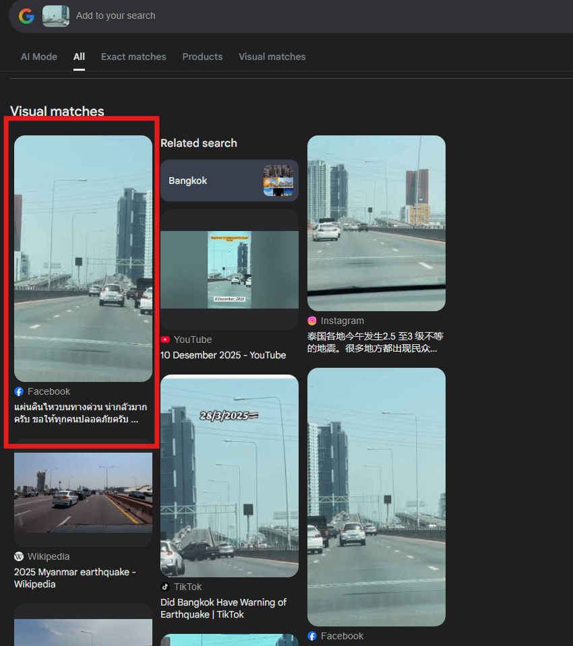Select the All tab
This screenshot has height=646, width=573.
pos(79,57)
